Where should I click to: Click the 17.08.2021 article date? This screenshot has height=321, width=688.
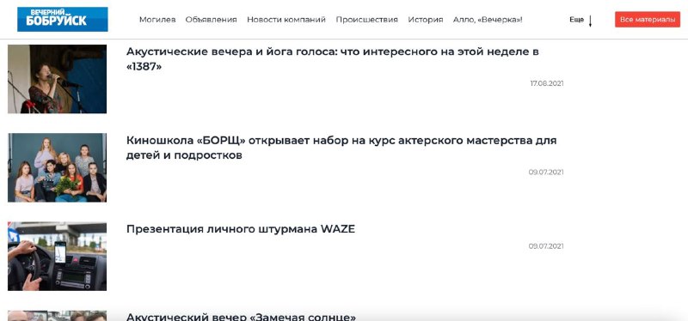(547, 83)
